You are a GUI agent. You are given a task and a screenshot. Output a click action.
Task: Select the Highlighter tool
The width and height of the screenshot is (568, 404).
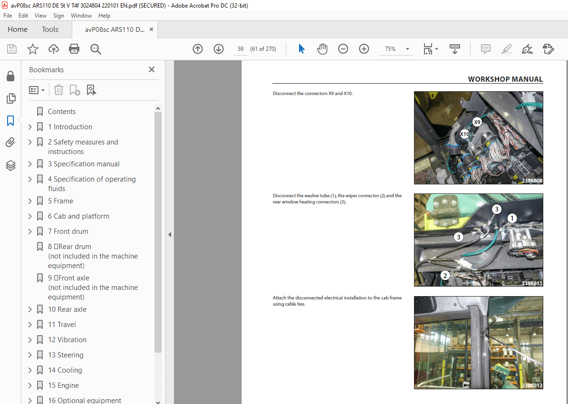click(506, 48)
